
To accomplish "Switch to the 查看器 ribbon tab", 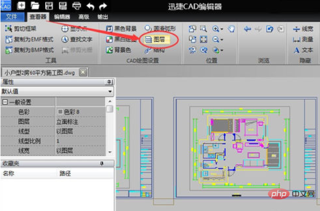I will pos(38,16).
